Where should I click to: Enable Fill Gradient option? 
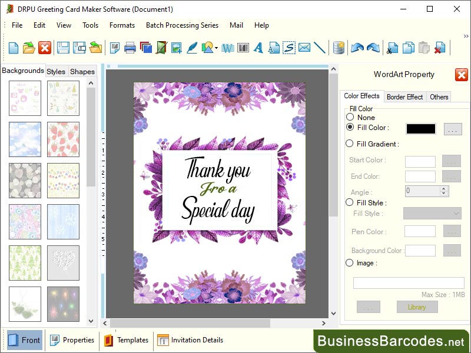(350, 144)
